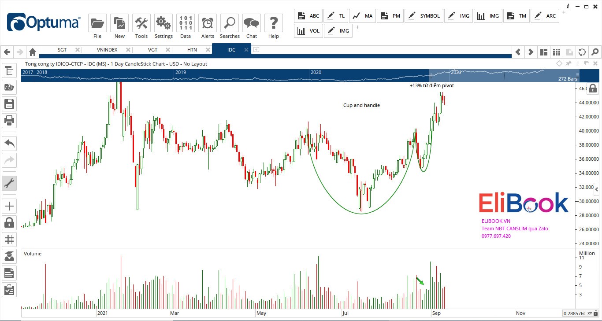This screenshot has height=321, width=602.
Task: Switch to the HTN tab
Action: [192, 50]
